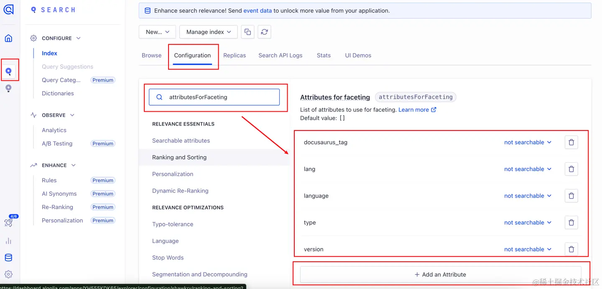This screenshot has height=289, width=602.
Task: Delete the docusaurus_tag attribute
Action: coord(571,142)
